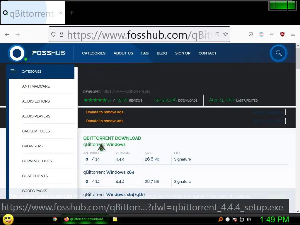Open Signature for the 28.7 MB file

(x=182, y=181)
